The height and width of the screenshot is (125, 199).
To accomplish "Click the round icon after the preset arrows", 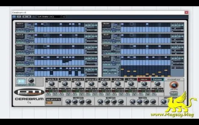I will coord(64,17).
